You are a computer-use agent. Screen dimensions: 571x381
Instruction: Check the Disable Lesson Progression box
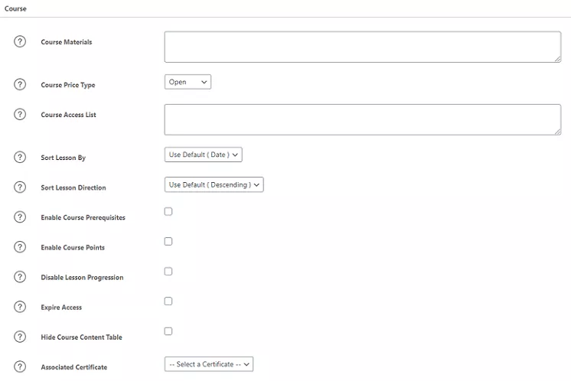(x=168, y=271)
